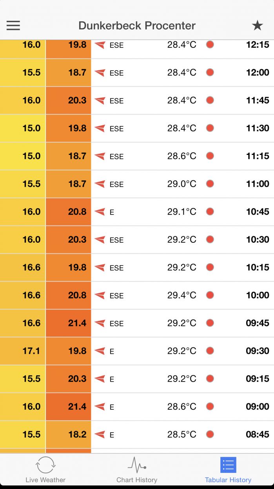Open Live Weather refresh icon
This screenshot has width=274, height=489.
tap(45, 465)
